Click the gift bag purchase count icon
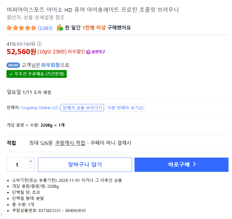The image size is (232, 219). 60,27
